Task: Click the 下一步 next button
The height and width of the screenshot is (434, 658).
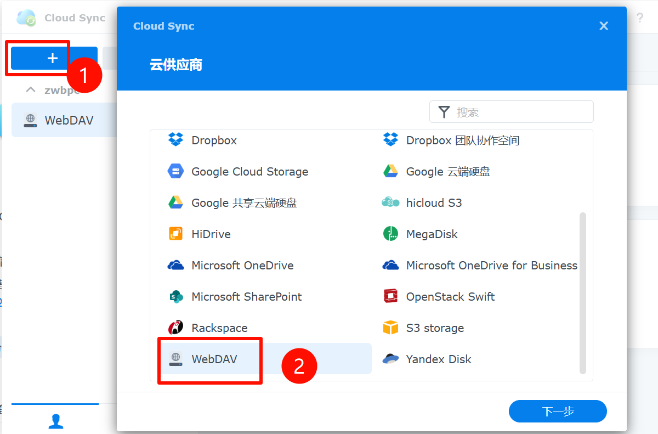Action: [558, 411]
